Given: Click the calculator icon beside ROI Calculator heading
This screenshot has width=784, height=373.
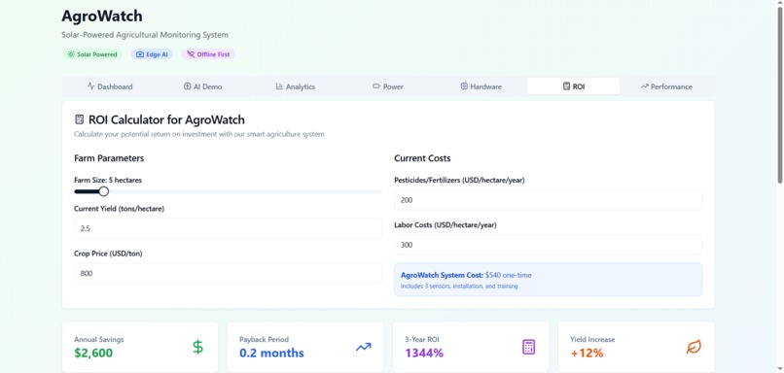Looking at the screenshot, I should click(x=79, y=119).
